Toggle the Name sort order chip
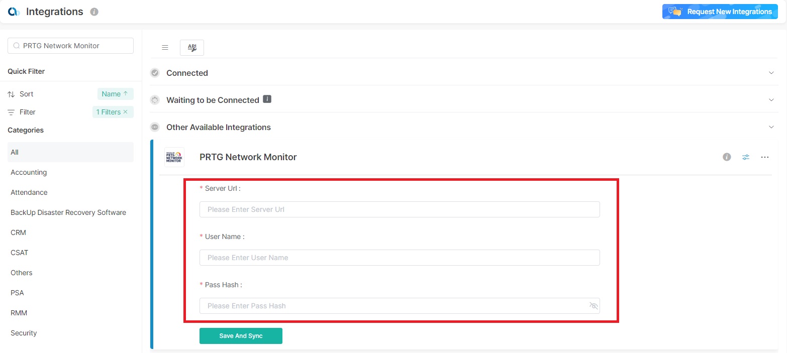Viewport: 787px width, 353px height. 115,94
